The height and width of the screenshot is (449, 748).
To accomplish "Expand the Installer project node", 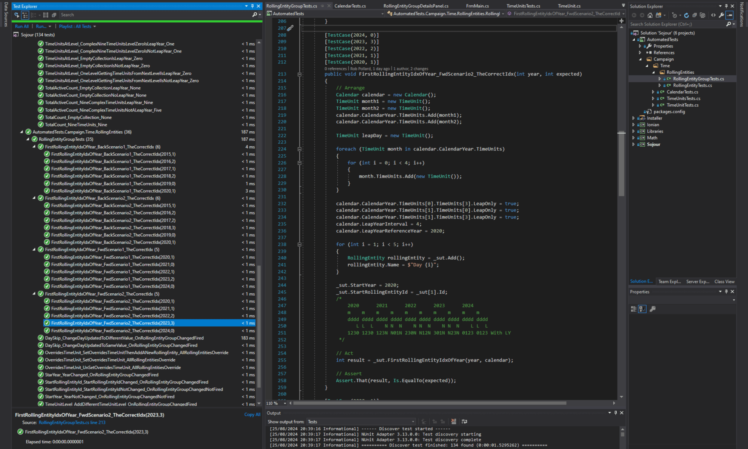I will (x=634, y=118).
